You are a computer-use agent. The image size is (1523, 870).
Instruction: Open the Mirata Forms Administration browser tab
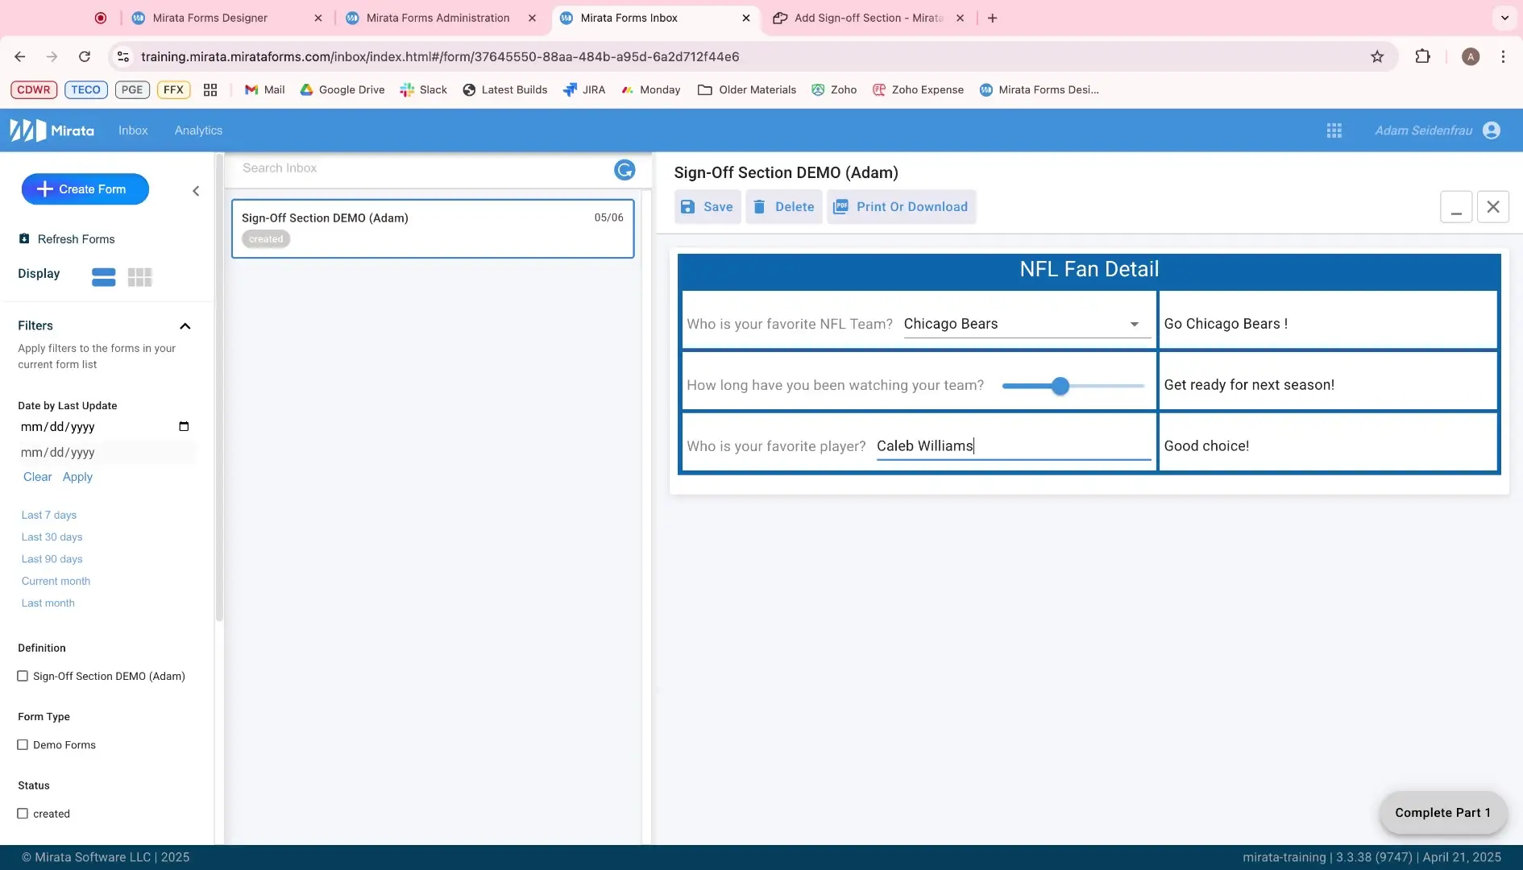[439, 17]
